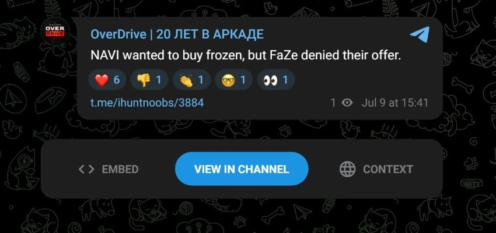Click the thumbs down count number

[159, 80]
